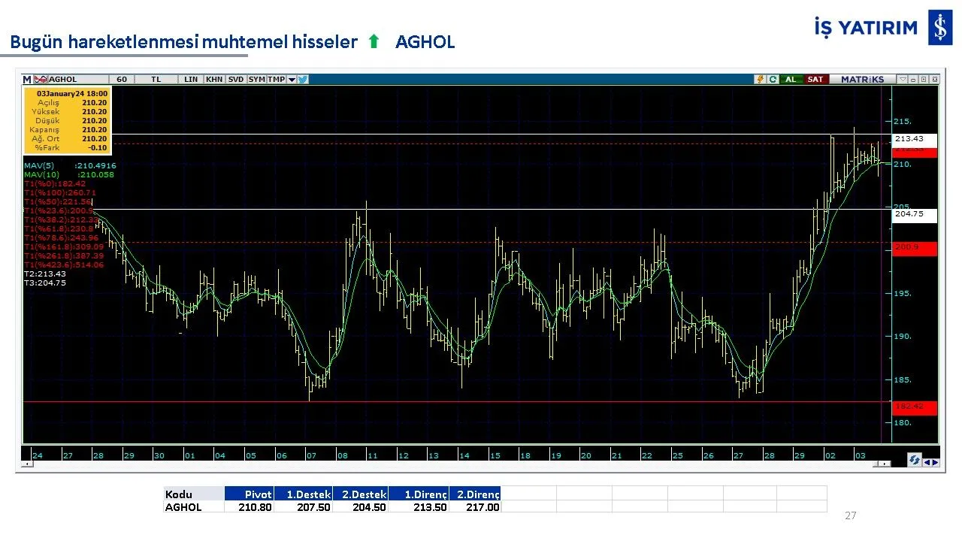The width and height of the screenshot is (962, 541).
Task: Share chart with the Twitter bird icon
Action: [x=303, y=79]
